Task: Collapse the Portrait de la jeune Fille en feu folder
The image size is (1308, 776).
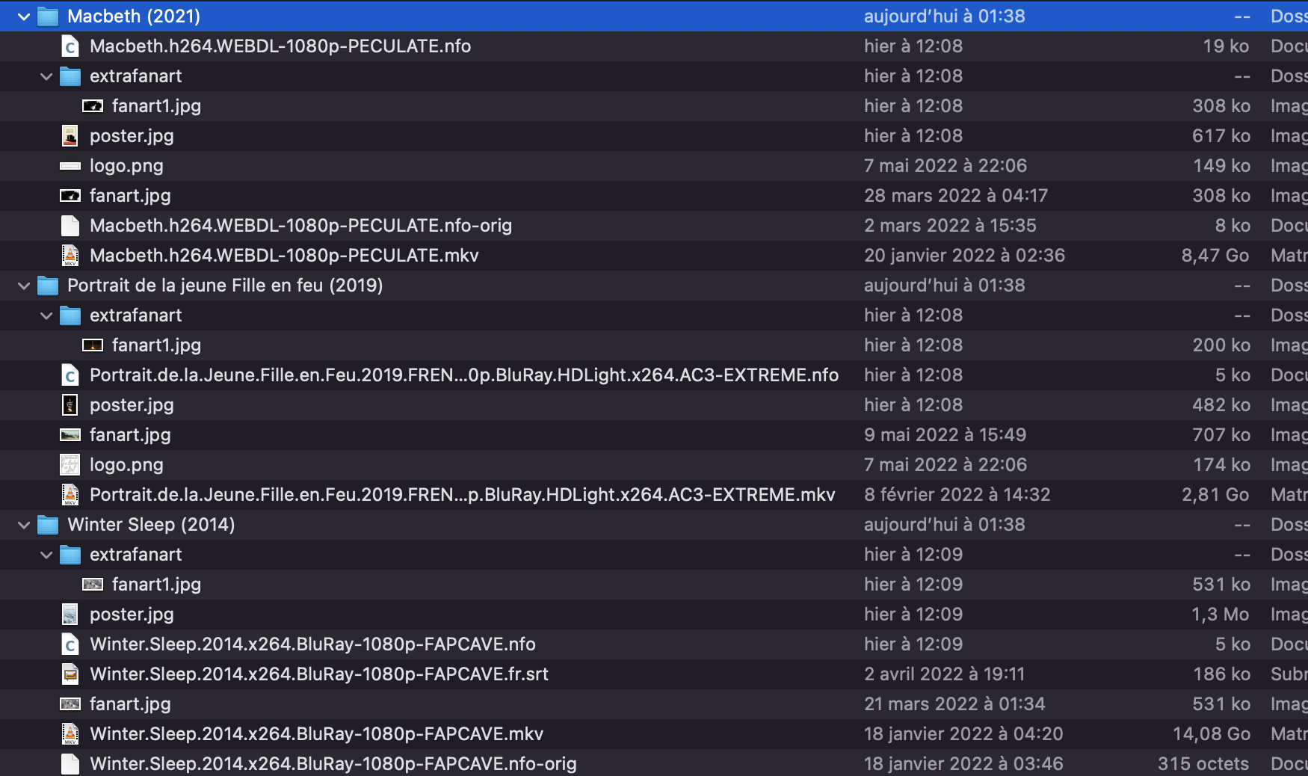Action: pos(24,286)
